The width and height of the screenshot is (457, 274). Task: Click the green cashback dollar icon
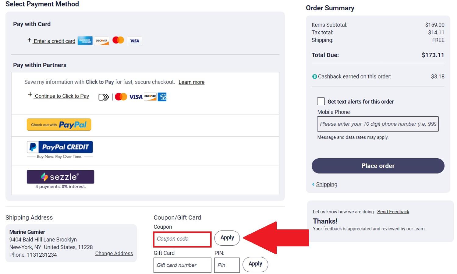point(314,77)
